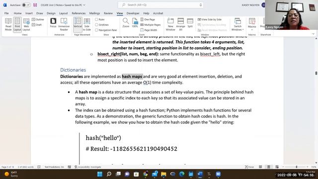This screenshot has height=179, width=318.
Task: Click Web Layout icon in status bar
Action: pos(277,167)
